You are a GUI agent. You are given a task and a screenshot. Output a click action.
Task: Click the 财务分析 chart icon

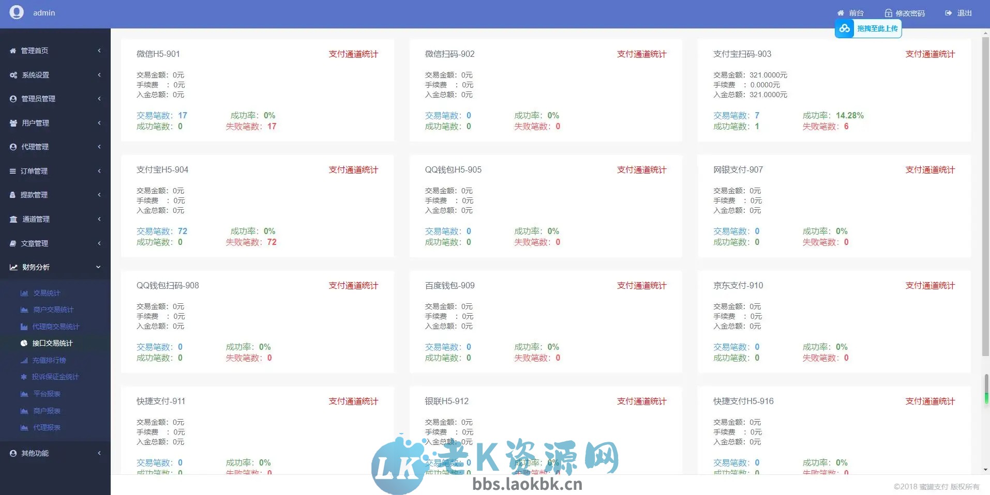click(x=13, y=267)
